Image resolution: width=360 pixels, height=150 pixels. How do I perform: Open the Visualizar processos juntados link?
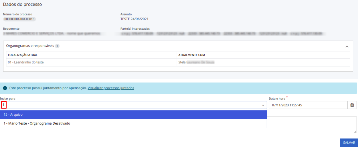point(111,88)
